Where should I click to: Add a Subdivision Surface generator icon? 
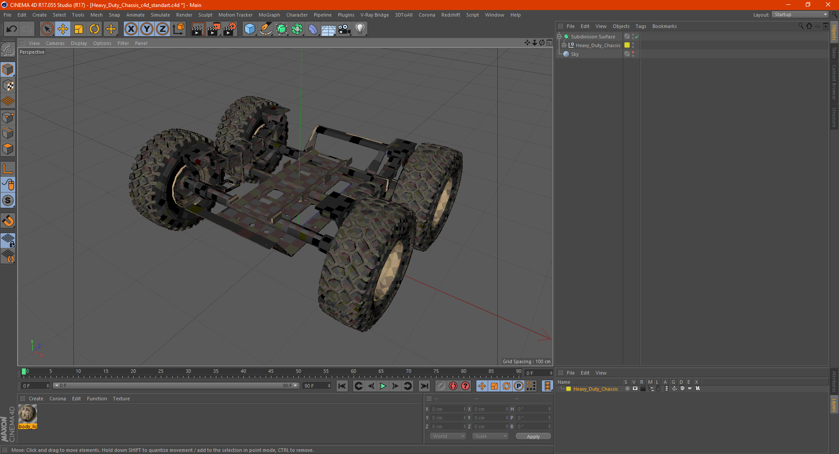(281, 29)
